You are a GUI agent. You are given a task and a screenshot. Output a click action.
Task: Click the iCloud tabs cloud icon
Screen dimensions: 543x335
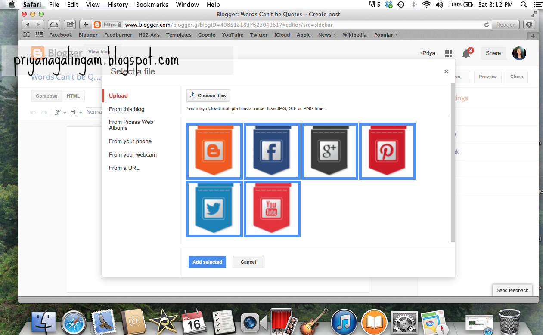click(54, 25)
